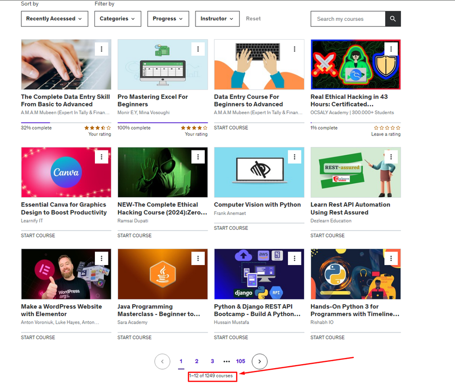Click the search magnifier button

click(393, 19)
